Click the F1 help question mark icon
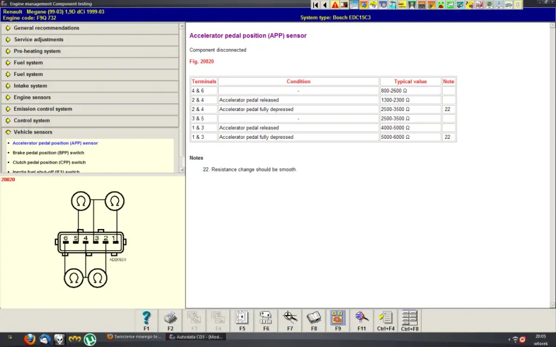 [x=146, y=318]
